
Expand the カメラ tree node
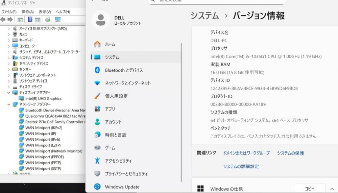tap(9, 34)
